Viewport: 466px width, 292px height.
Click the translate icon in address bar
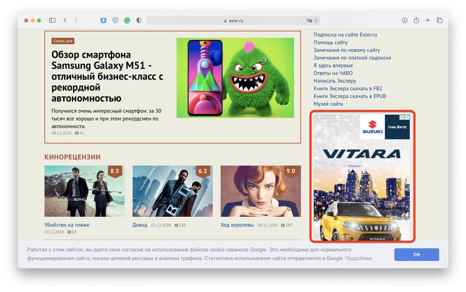click(x=309, y=21)
